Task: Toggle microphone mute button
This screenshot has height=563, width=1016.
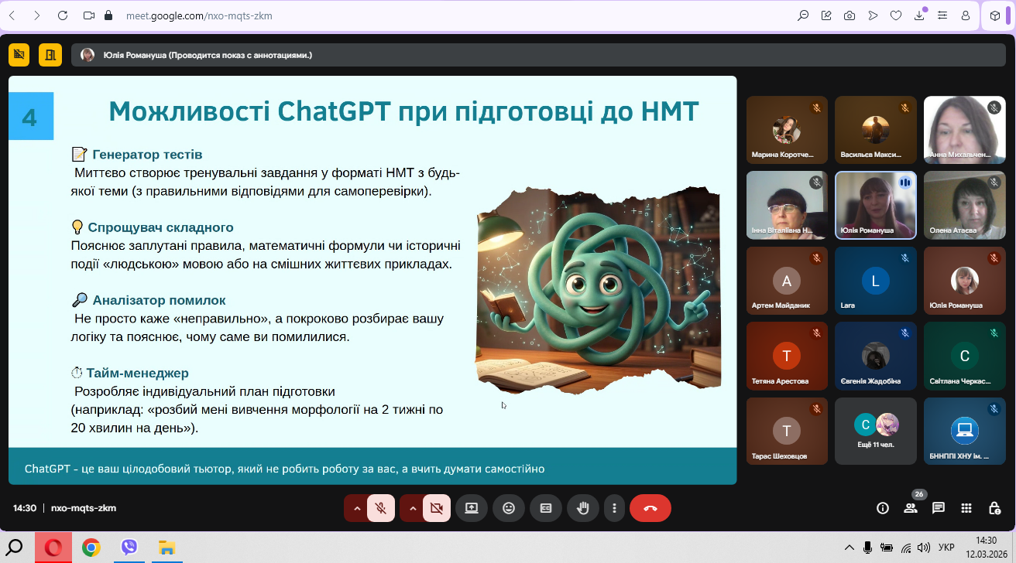Action: coord(380,508)
